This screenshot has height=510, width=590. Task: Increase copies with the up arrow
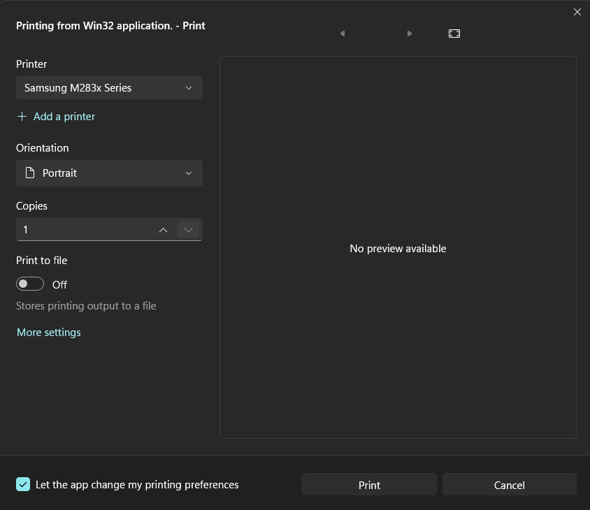point(163,230)
